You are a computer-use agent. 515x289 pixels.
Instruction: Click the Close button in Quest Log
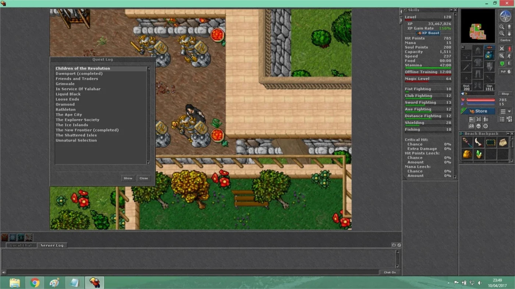pos(144,178)
